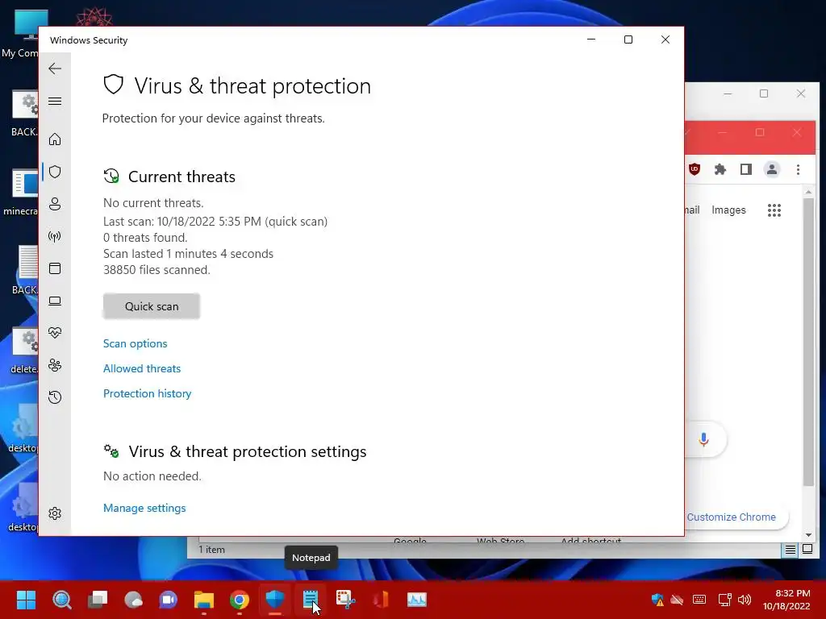The image size is (826, 619).
Task: Open App & browser control in the sidebar
Action: coord(55,268)
